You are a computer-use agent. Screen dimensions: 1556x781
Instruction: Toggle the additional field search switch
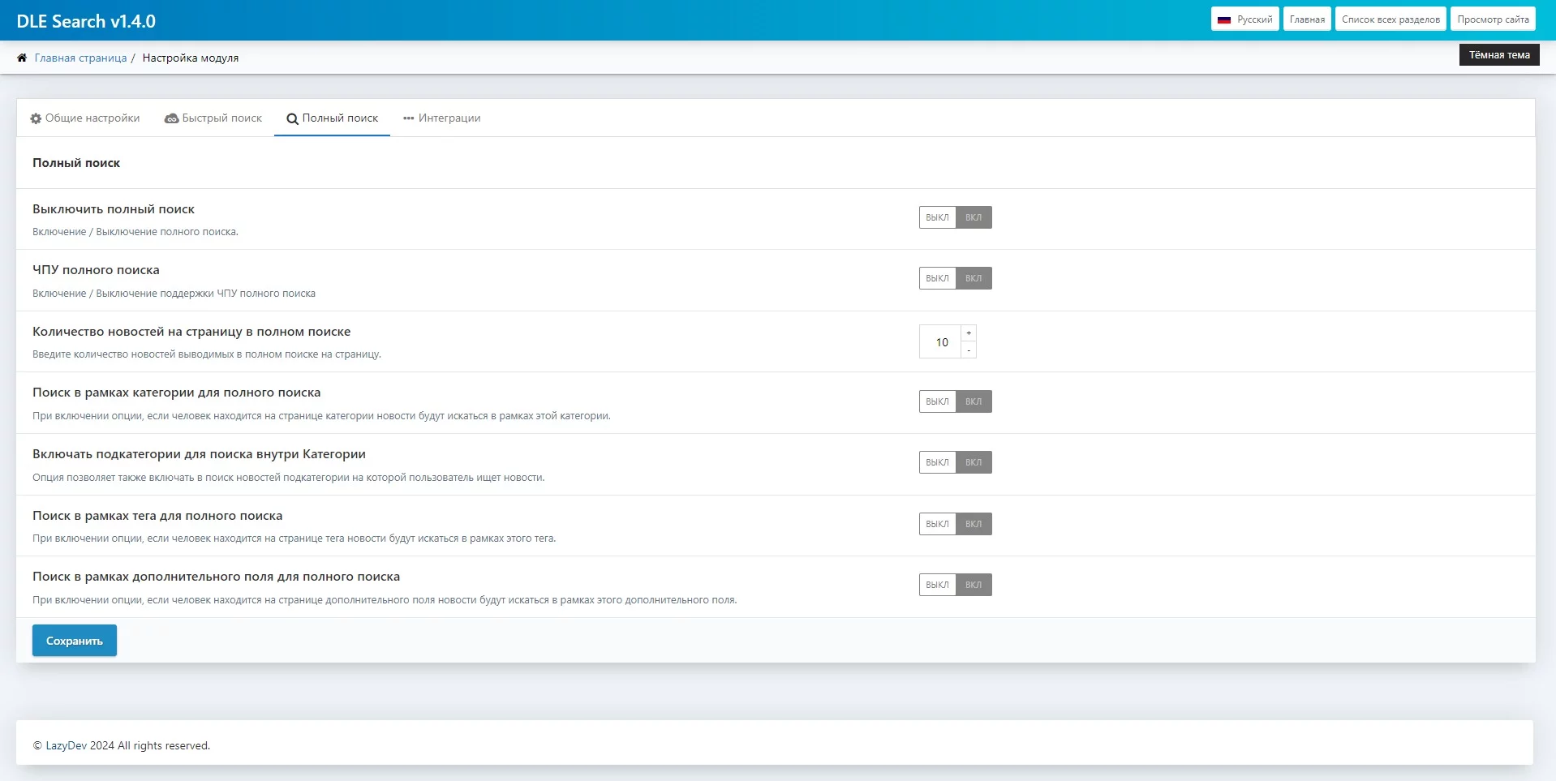click(955, 585)
